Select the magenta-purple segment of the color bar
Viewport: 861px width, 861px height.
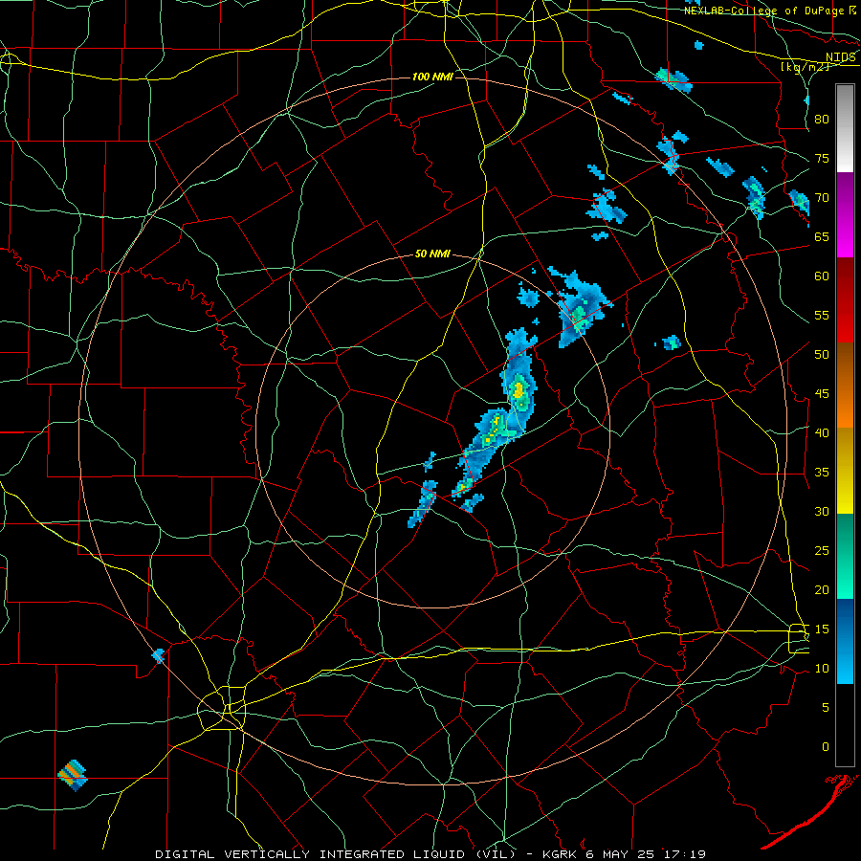(x=845, y=214)
